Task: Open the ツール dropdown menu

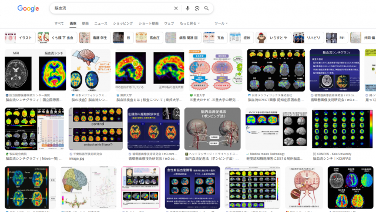Action: (221, 23)
